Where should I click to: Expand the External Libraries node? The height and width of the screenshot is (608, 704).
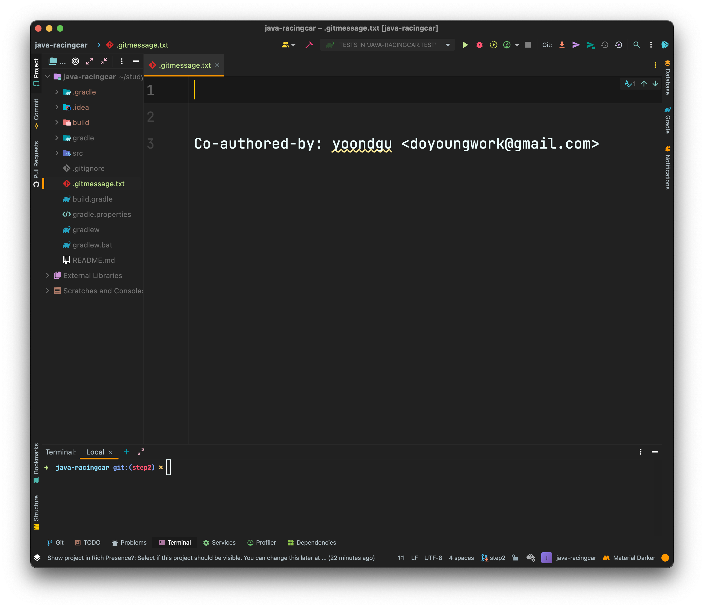(48, 276)
